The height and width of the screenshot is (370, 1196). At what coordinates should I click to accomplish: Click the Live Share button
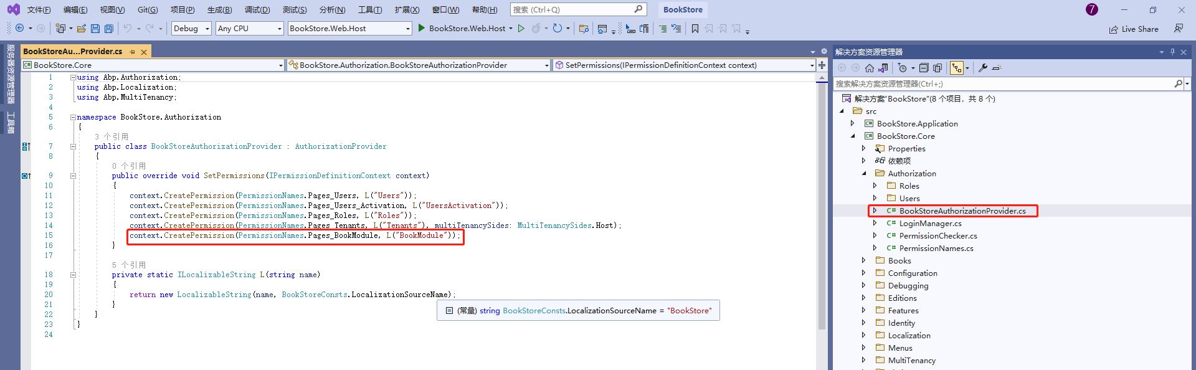click(1134, 29)
